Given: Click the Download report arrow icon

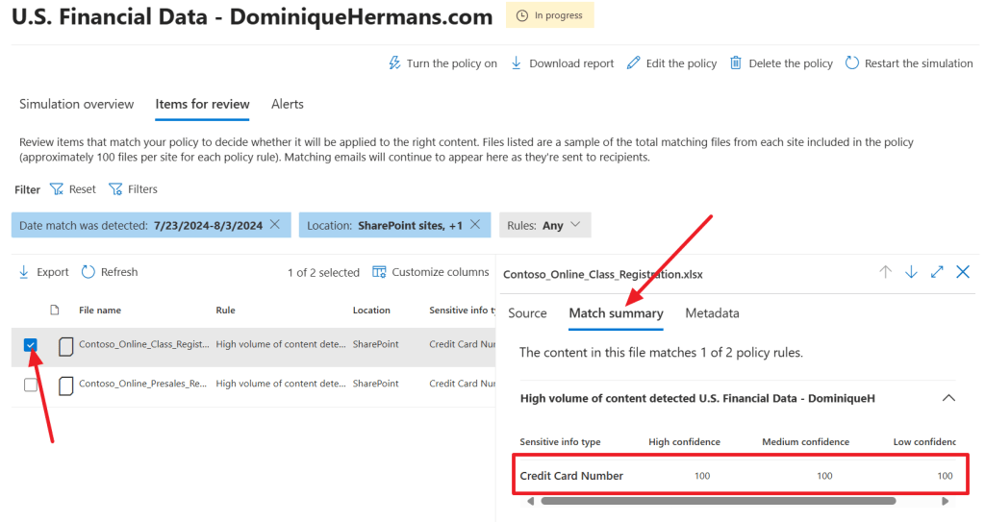Looking at the screenshot, I should pos(516,63).
